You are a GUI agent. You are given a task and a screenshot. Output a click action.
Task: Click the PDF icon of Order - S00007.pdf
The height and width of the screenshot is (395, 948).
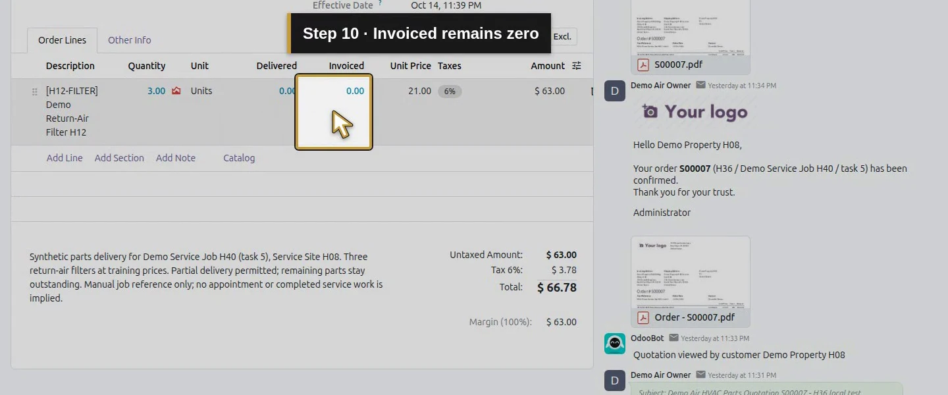(x=643, y=317)
